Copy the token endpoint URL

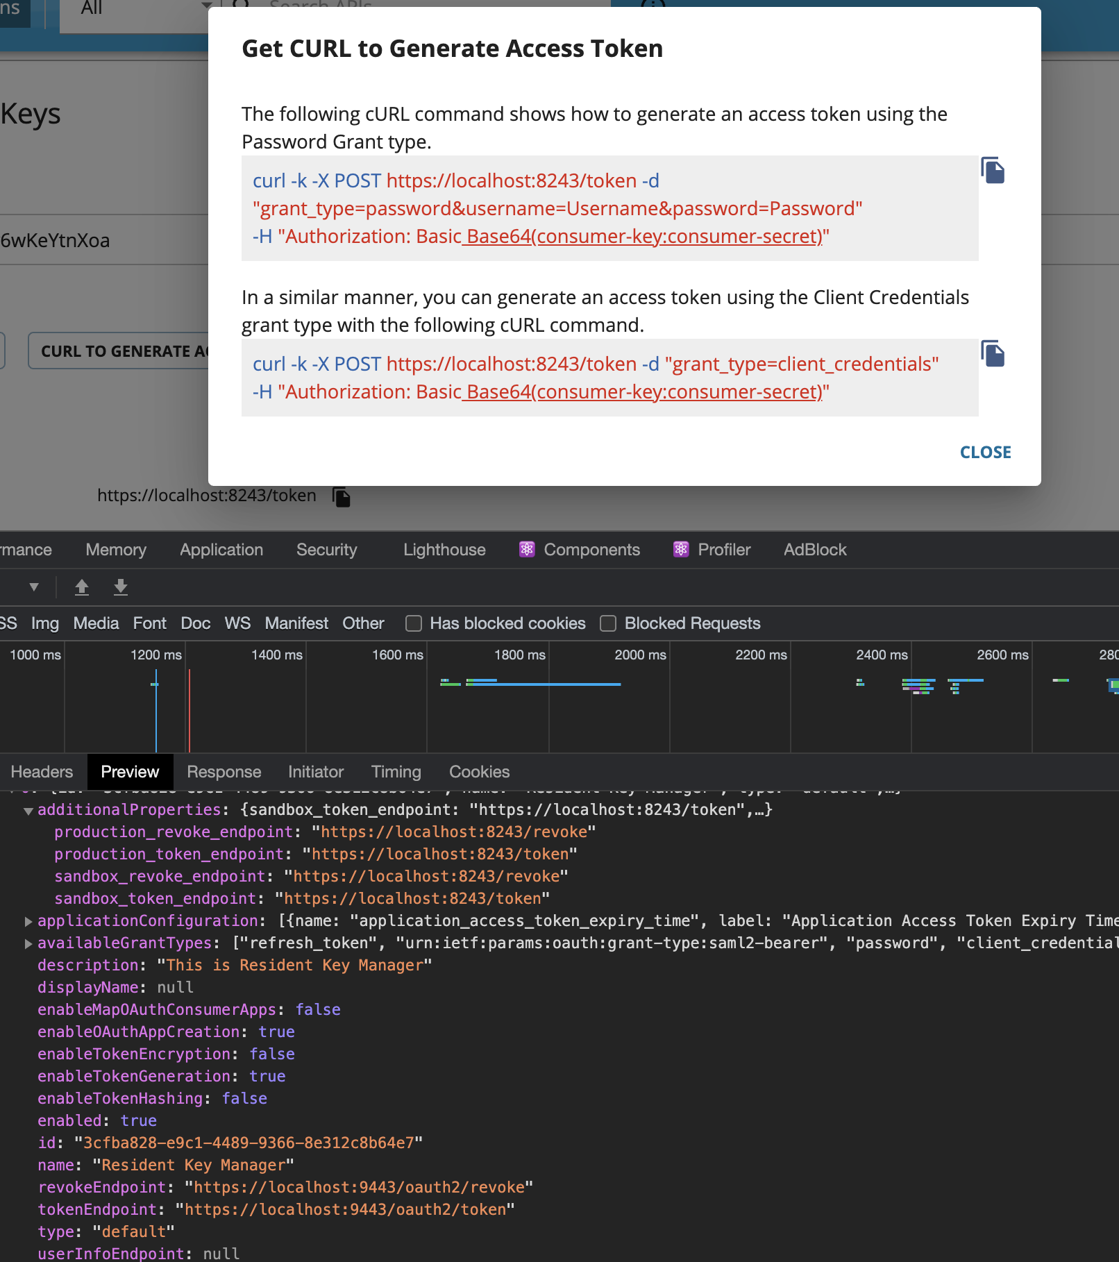[342, 496]
